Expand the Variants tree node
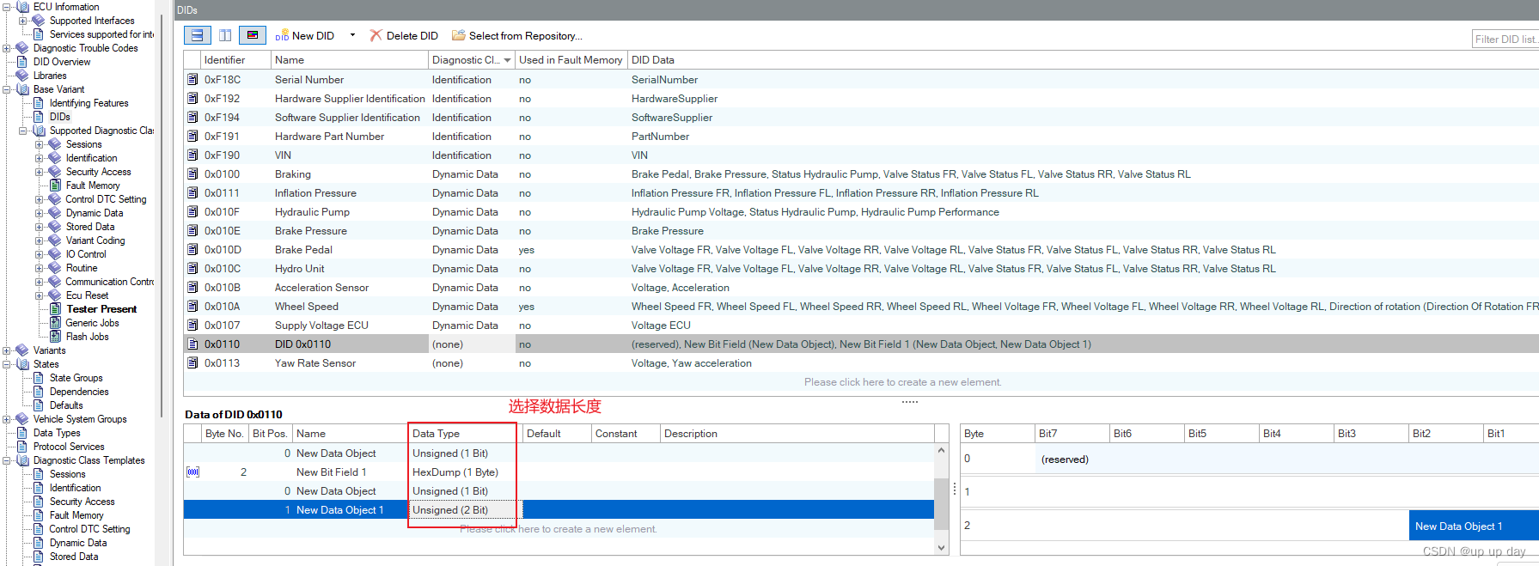The height and width of the screenshot is (566, 1539). coord(6,350)
